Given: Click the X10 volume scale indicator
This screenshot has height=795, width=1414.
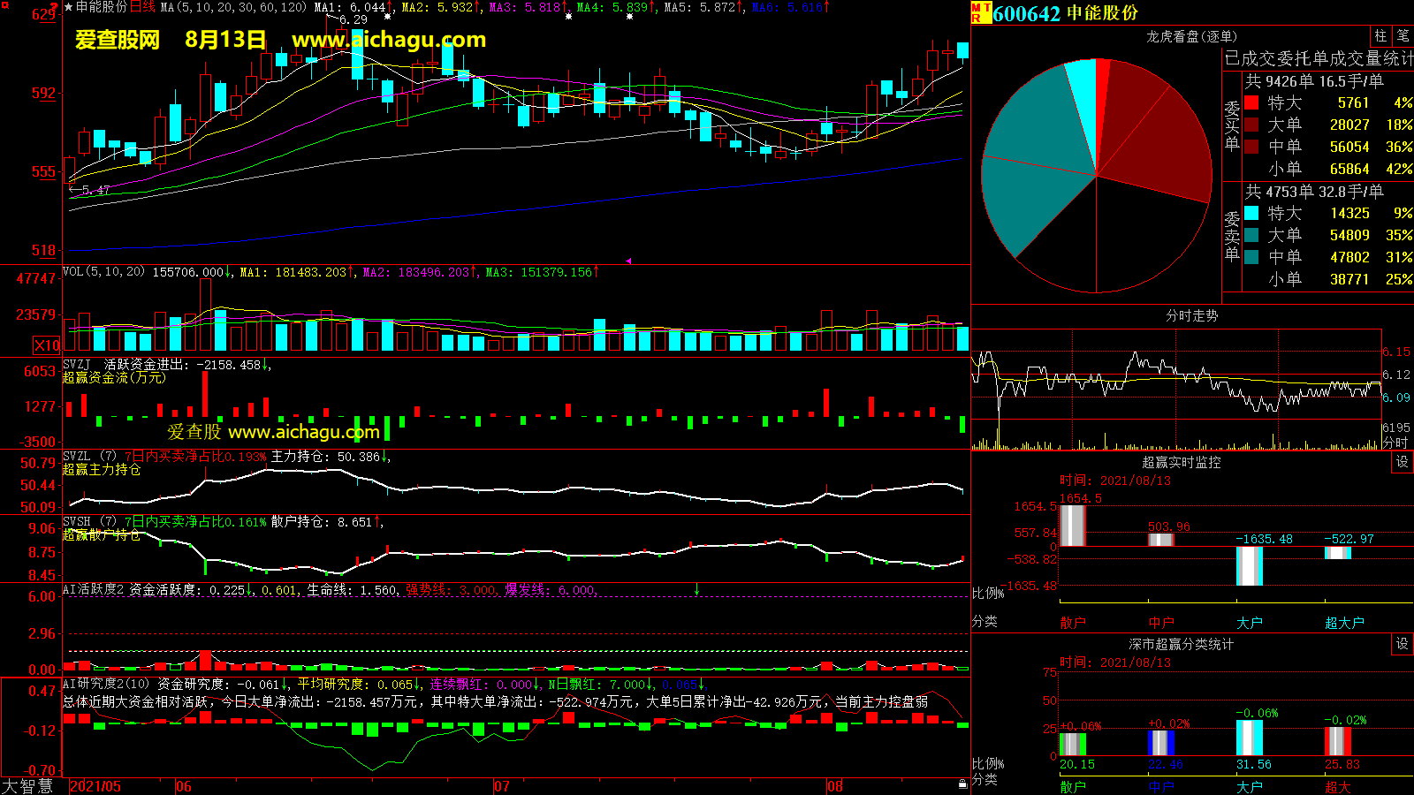Looking at the screenshot, I should coord(47,345).
